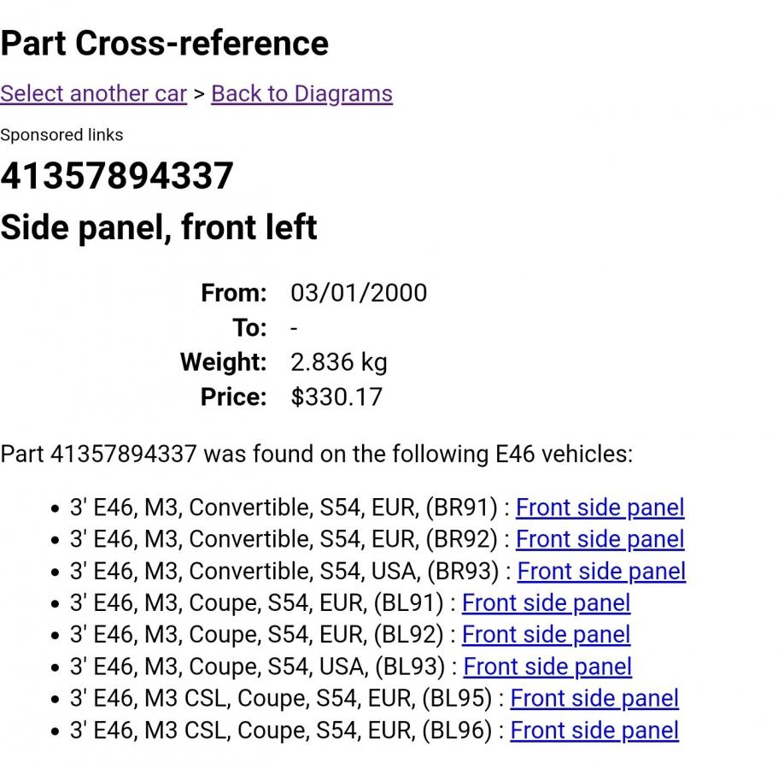The width and height of the screenshot is (784, 769).
Task: Click the 'Select another car' link
Action: [93, 94]
